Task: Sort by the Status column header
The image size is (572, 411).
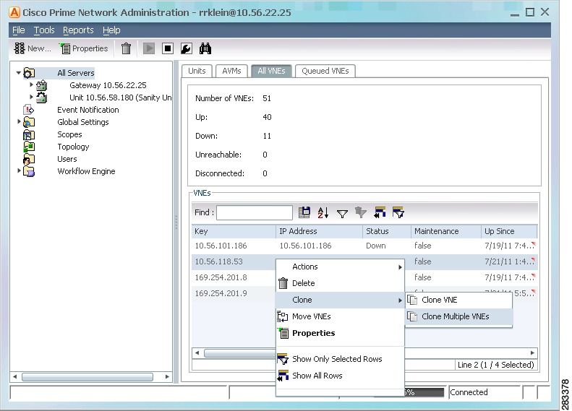Action: [387, 231]
